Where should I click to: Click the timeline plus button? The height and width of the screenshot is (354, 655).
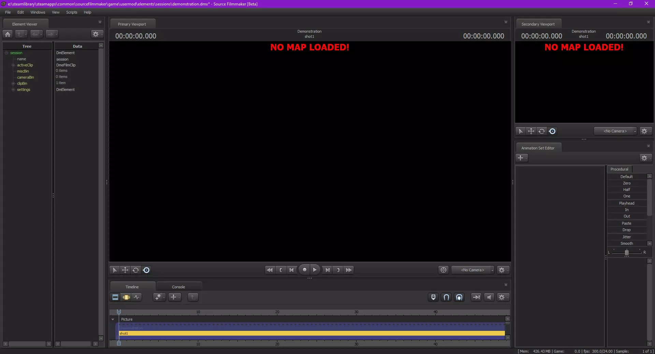click(175, 297)
